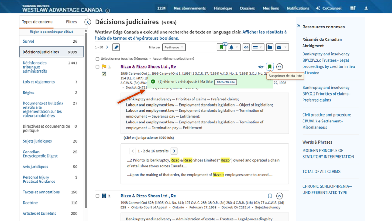The image size is (392, 221).
Task: Collapse details of the first result
Action: click(279, 67)
